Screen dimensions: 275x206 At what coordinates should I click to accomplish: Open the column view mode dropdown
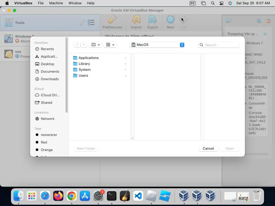tap(95, 45)
